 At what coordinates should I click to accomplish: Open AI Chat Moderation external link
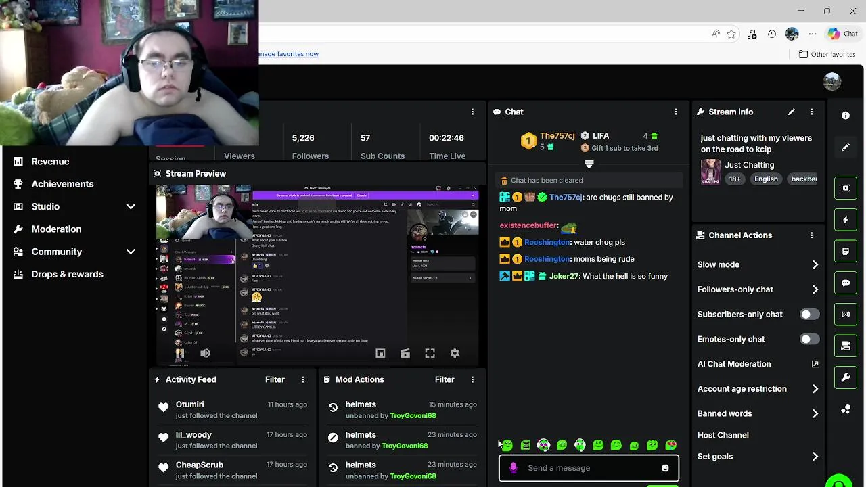coord(815,364)
